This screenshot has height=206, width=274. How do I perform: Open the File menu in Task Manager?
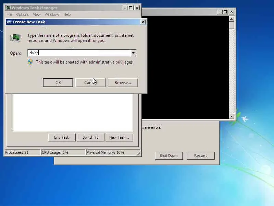9,14
